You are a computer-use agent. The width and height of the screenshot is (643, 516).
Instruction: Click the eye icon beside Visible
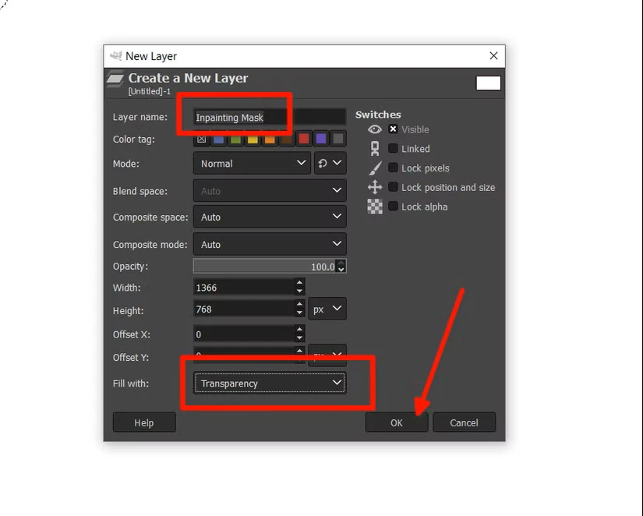pos(375,129)
